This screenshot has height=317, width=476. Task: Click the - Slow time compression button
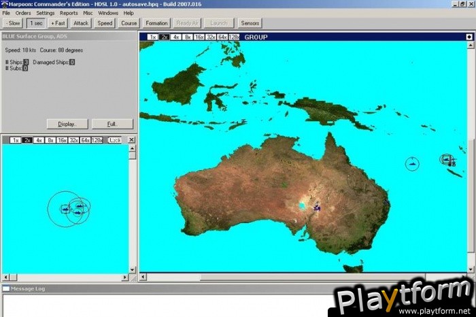tap(13, 23)
